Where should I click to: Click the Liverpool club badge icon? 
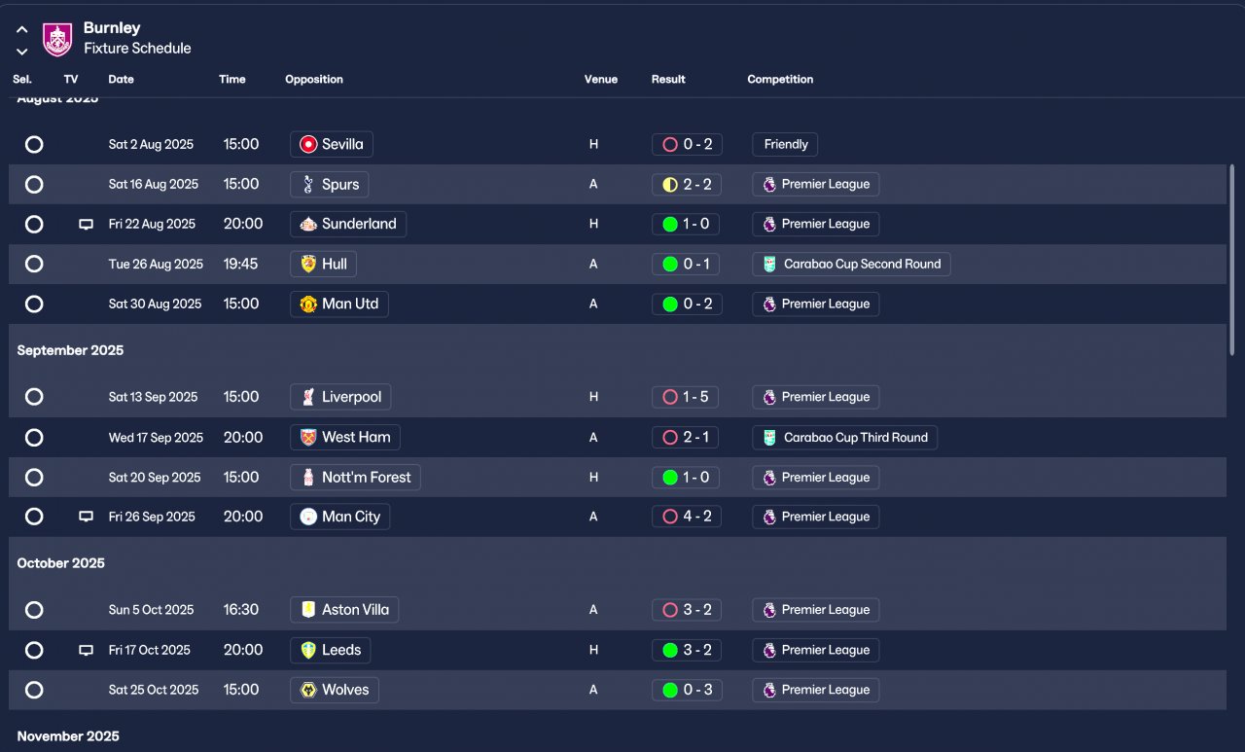click(308, 398)
